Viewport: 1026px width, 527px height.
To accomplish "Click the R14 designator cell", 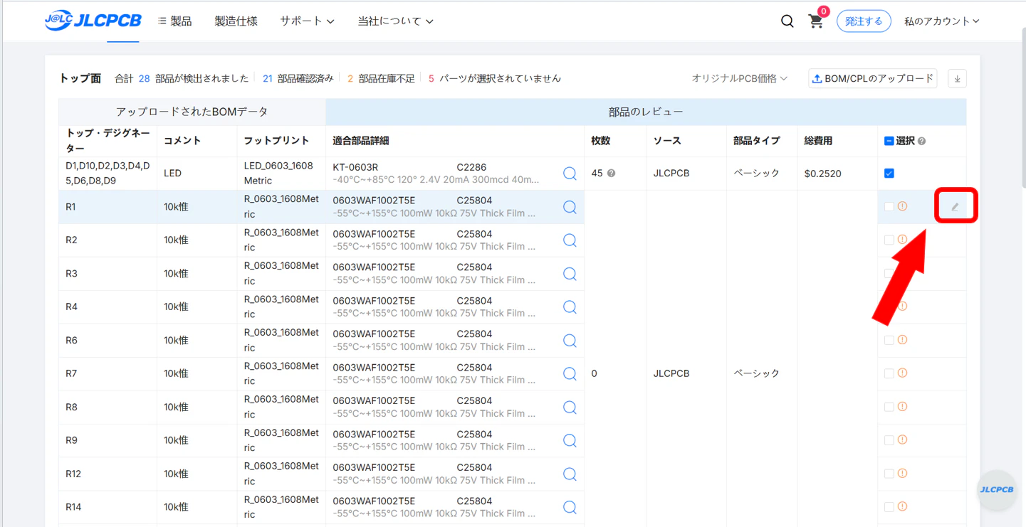I will tap(108, 507).
